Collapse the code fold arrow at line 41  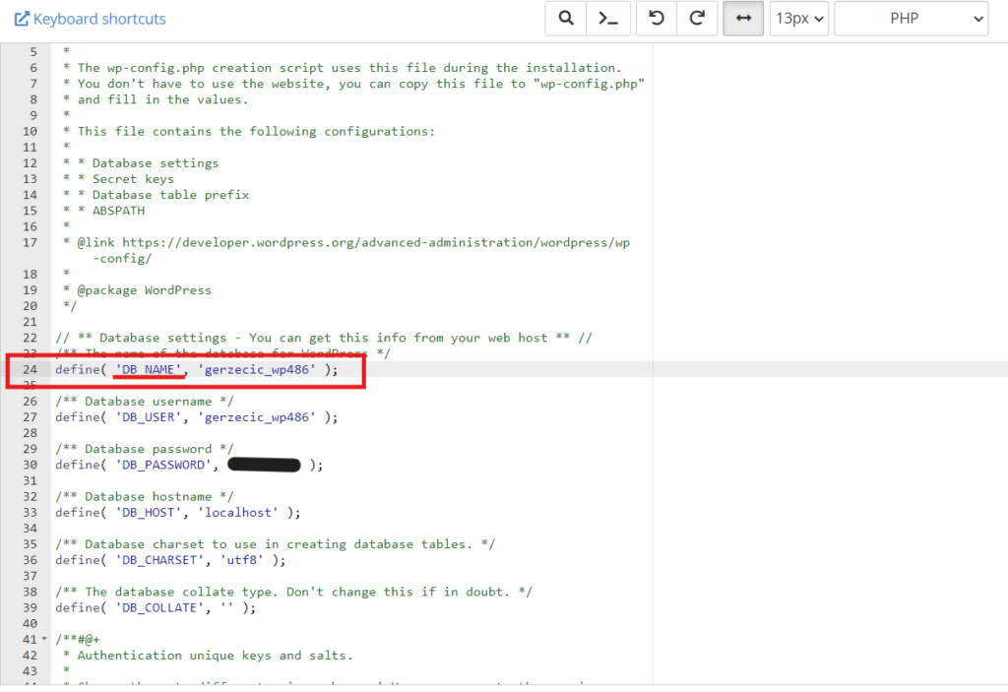click(44, 639)
